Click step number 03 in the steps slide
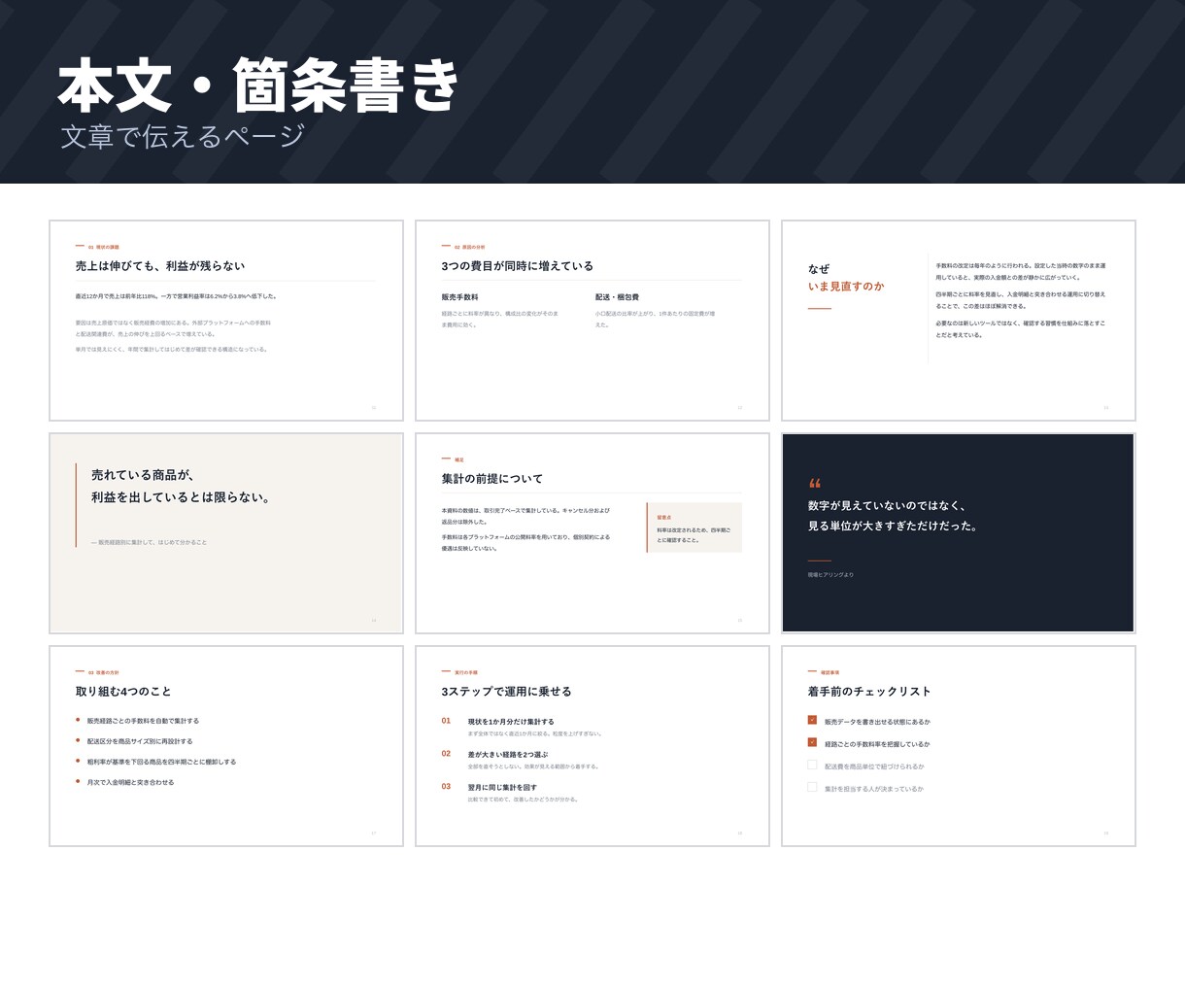This screenshot has height=987, width=1185. point(446,787)
